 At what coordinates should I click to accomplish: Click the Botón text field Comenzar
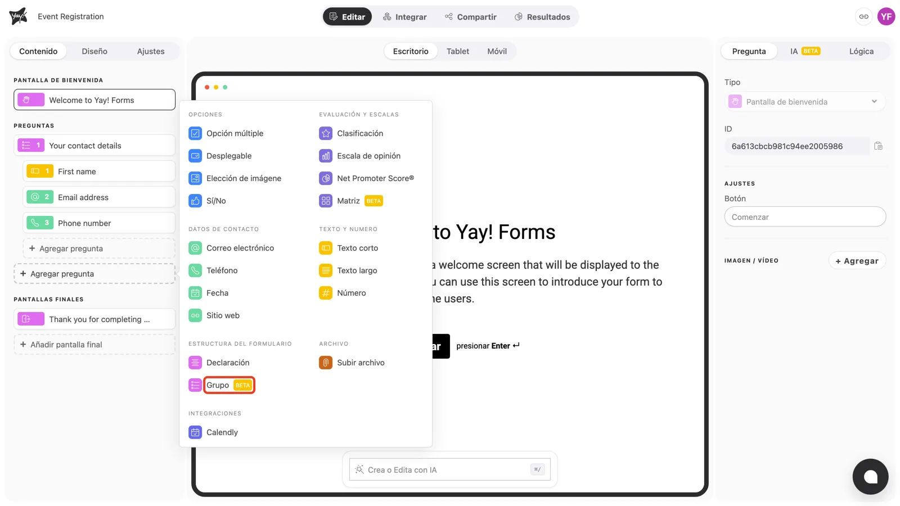[x=805, y=217]
